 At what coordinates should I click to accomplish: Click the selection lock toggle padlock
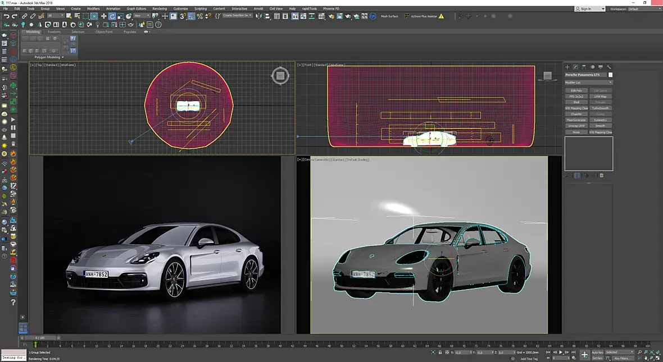440,352
